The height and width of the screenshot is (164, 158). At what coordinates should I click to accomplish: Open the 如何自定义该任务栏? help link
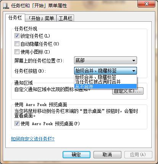click(x=33, y=139)
